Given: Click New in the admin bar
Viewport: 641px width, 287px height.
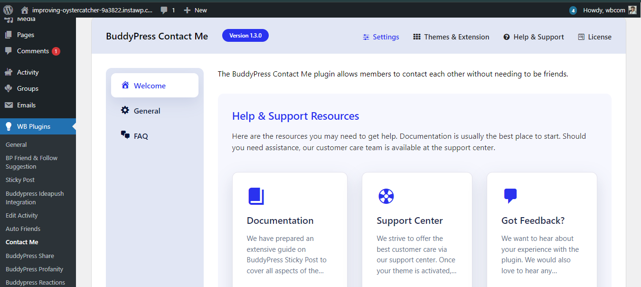Looking at the screenshot, I should click(195, 10).
